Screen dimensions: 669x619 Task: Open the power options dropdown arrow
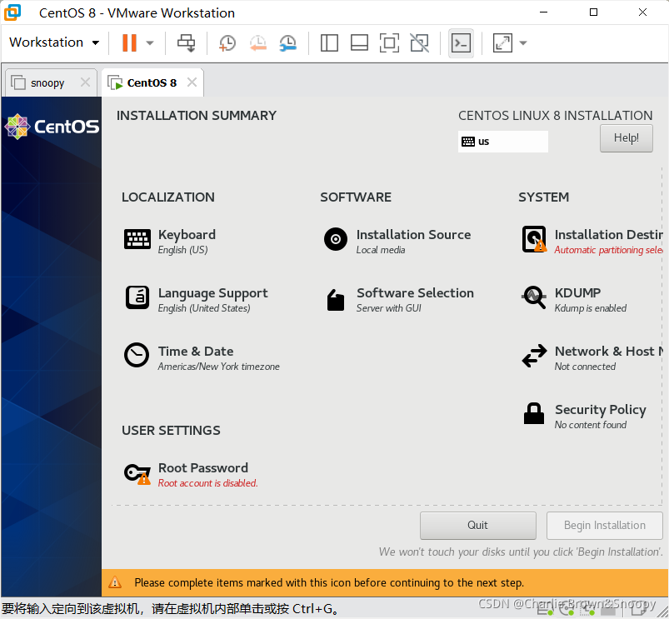click(x=150, y=42)
